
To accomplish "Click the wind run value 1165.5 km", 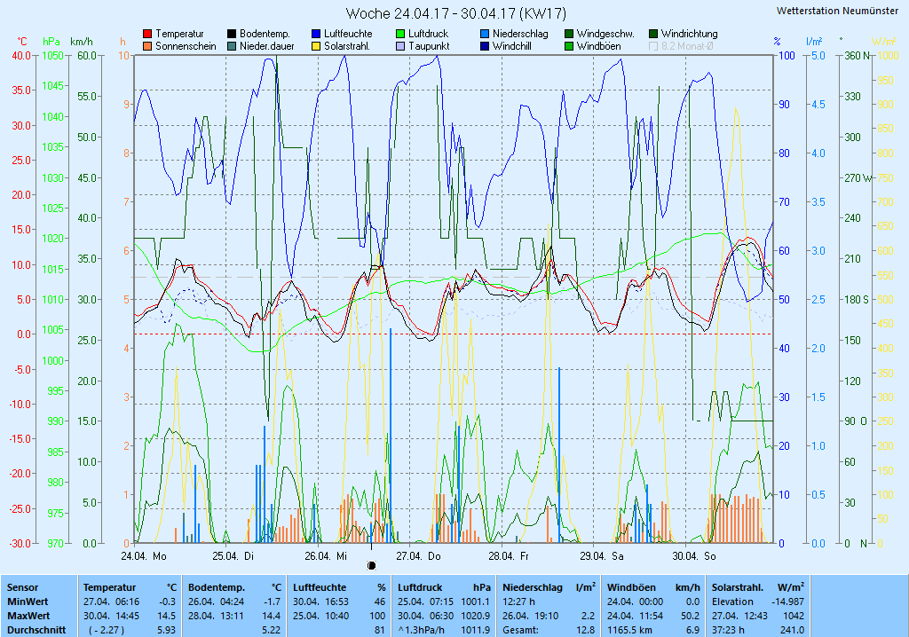I will [629, 630].
